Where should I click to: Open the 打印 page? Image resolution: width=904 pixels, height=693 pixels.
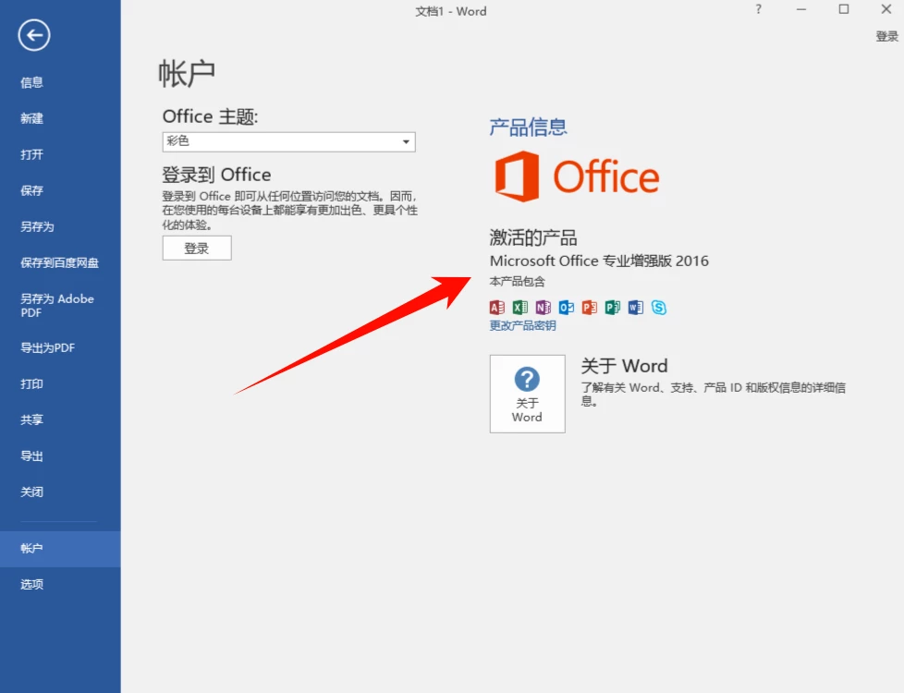click(60, 384)
